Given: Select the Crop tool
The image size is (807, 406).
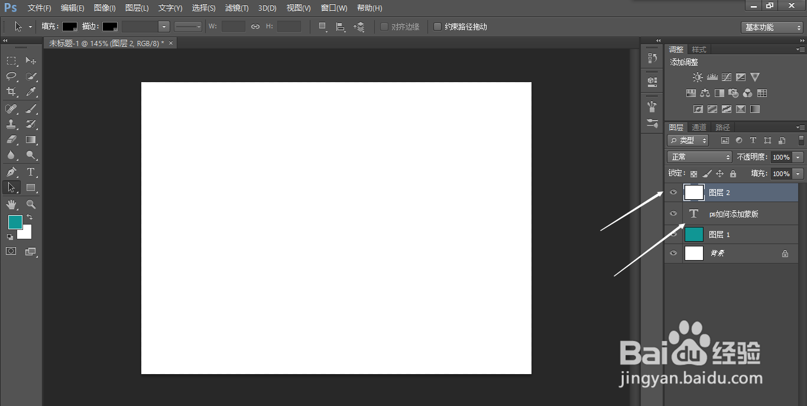Looking at the screenshot, I should [x=11, y=92].
